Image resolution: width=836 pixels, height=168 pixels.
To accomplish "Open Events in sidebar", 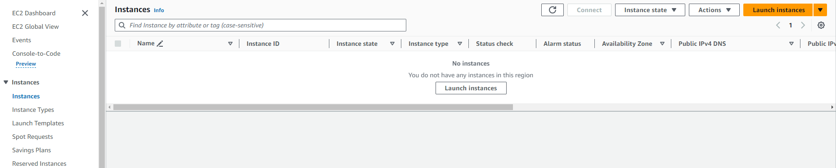I will click(22, 40).
